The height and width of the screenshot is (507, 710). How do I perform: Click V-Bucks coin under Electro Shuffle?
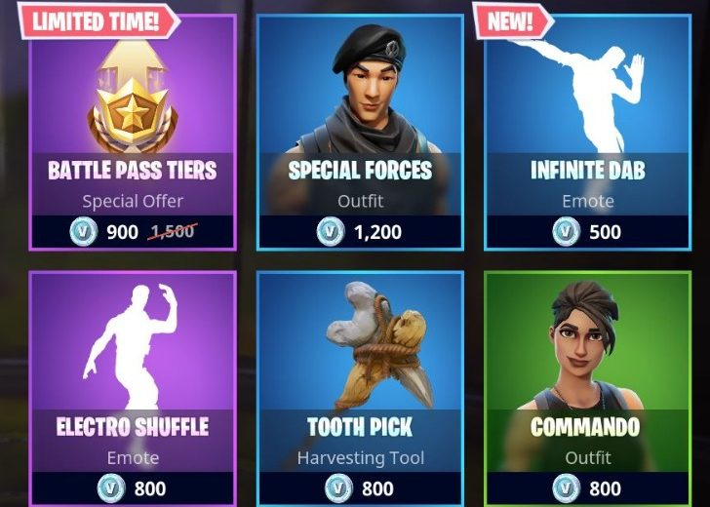click(112, 488)
